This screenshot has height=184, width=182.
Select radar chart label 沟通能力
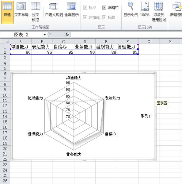point(74,78)
